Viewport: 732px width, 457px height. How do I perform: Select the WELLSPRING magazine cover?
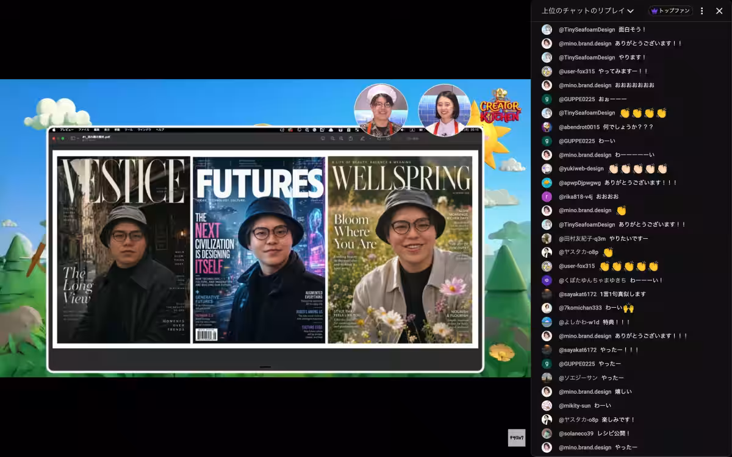point(400,250)
